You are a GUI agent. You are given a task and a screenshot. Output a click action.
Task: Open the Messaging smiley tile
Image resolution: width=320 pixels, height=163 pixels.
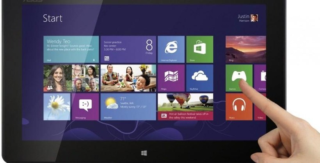(85, 107)
